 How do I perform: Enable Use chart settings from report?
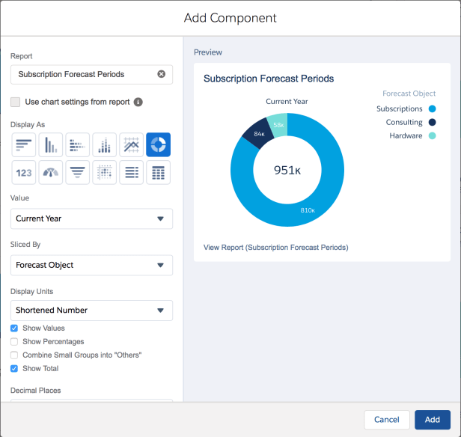coord(16,102)
